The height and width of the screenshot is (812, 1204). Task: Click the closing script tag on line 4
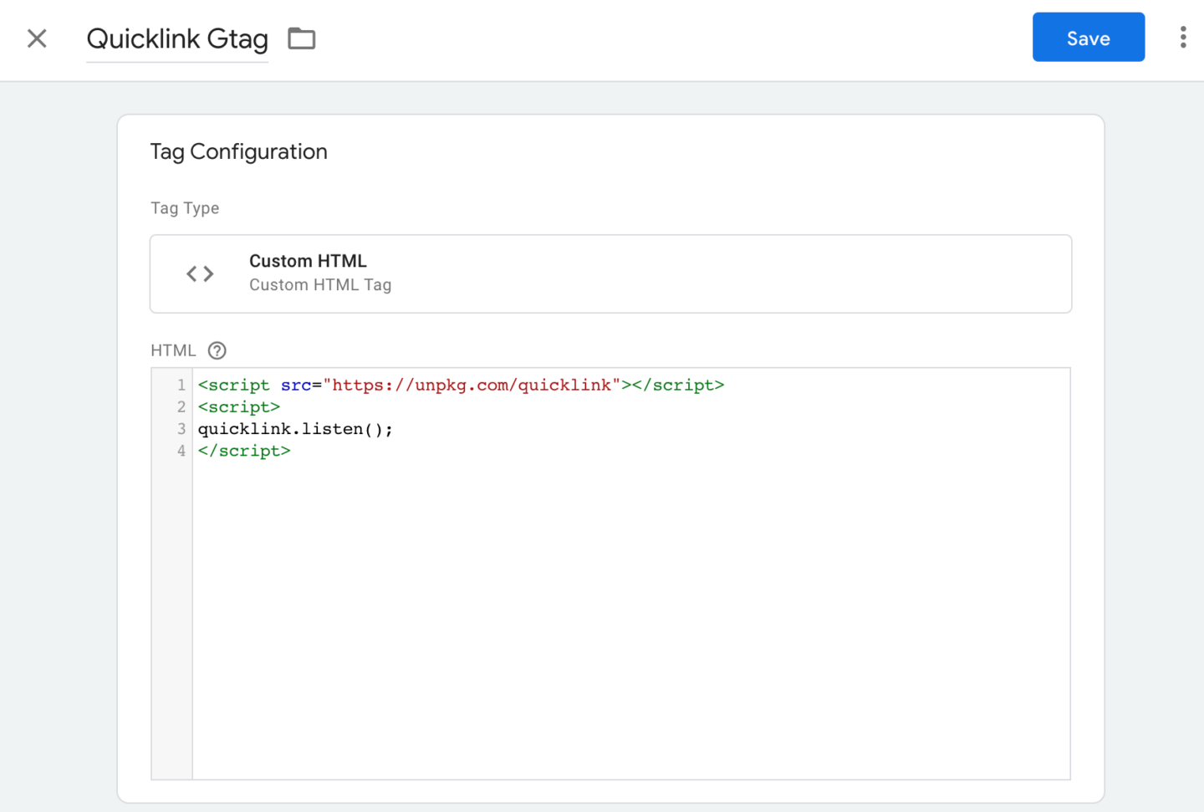point(244,451)
